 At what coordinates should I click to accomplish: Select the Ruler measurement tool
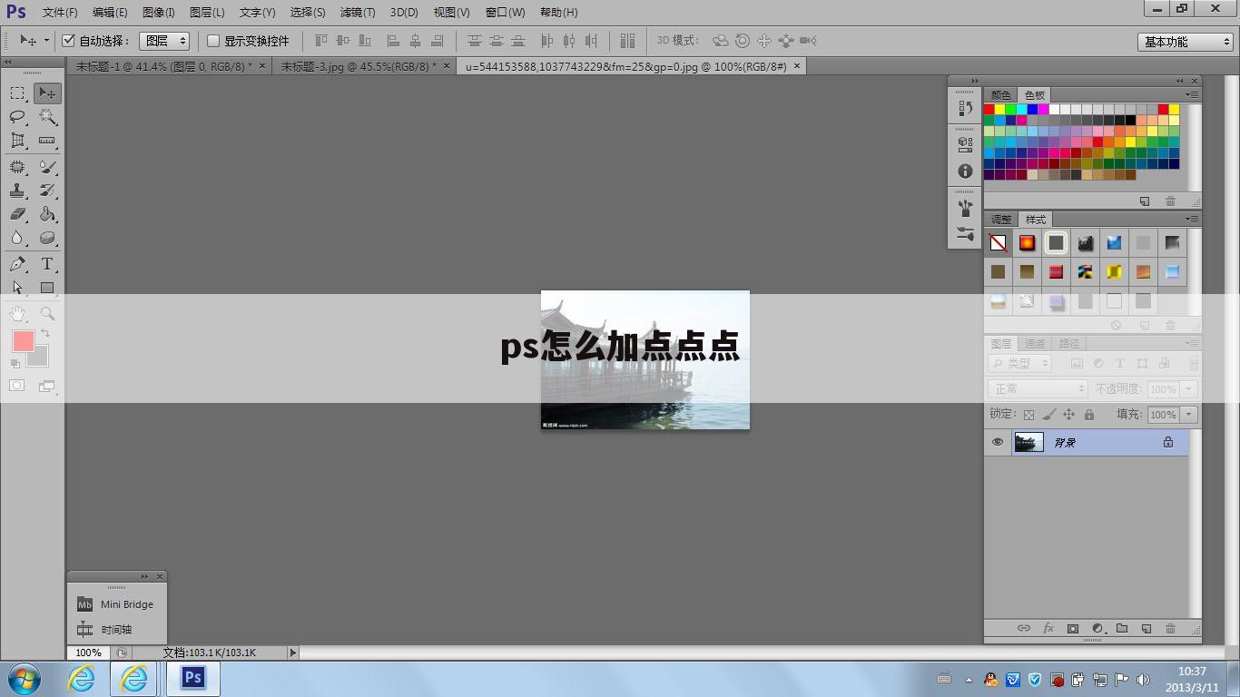tap(47, 141)
